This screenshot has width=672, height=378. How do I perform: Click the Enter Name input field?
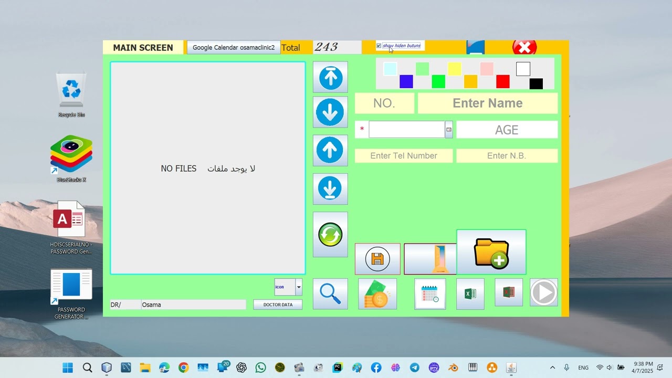point(488,103)
